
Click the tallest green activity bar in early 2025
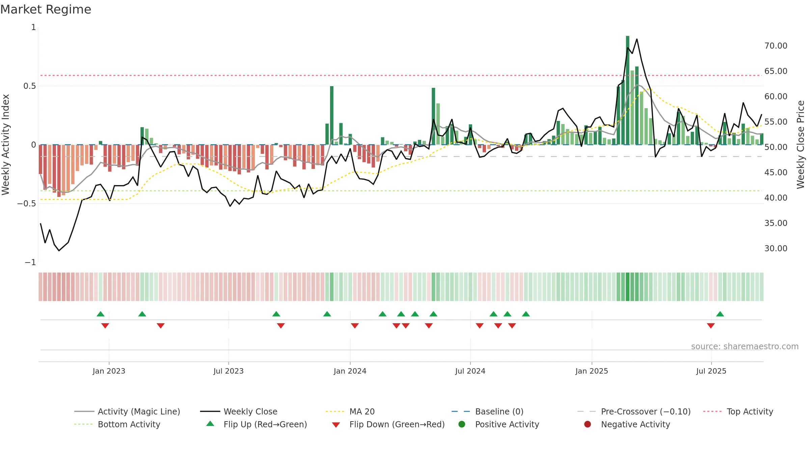[x=627, y=90]
